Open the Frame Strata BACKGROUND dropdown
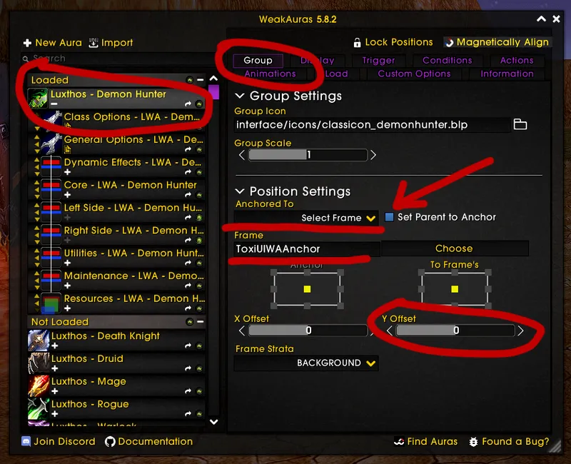Screen dimensions: 571x464 (306, 363)
